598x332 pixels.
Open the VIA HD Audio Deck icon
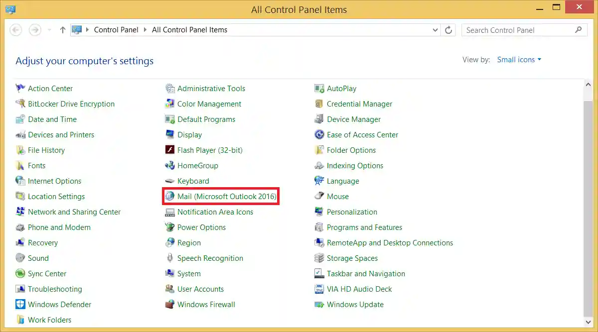tap(319, 289)
